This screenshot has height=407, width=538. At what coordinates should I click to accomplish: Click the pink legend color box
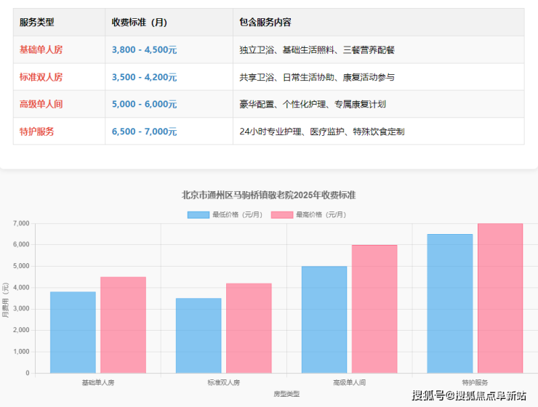coord(281,215)
